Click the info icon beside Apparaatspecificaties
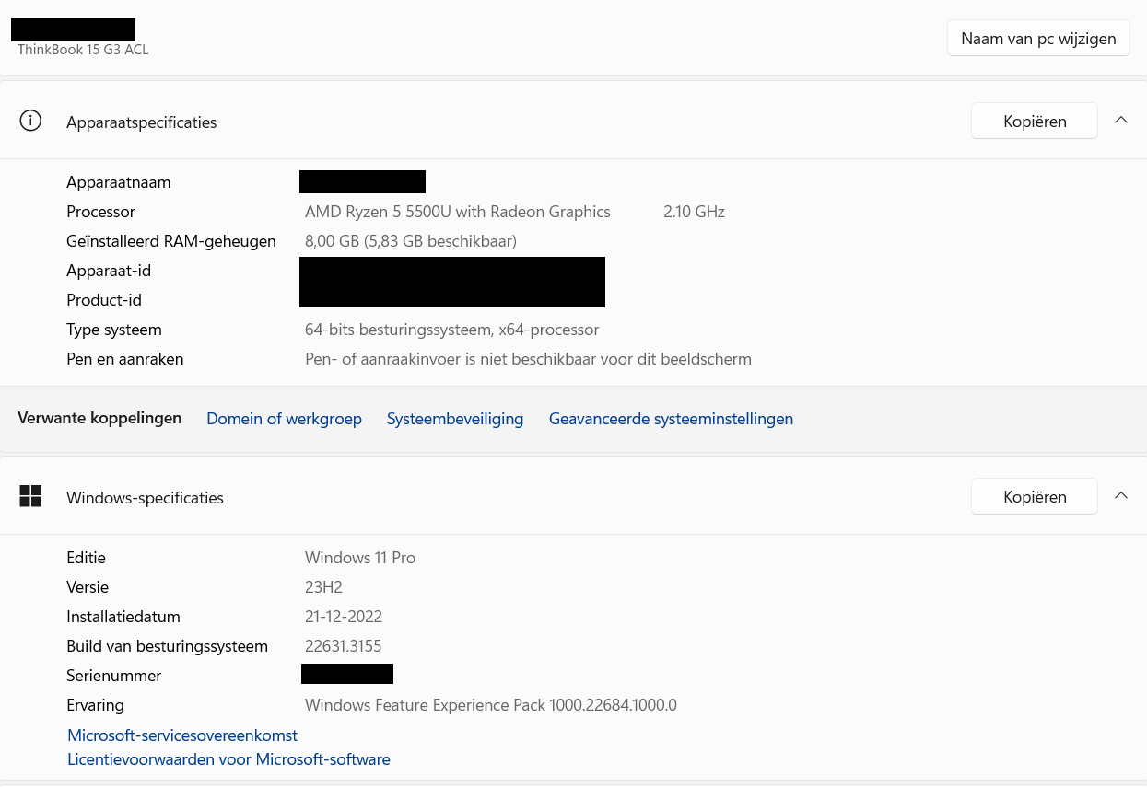This screenshot has width=1147, height=787. point(30,122)
